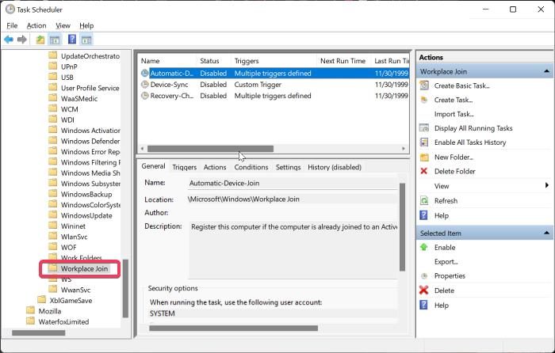Open the Help menu
This screenshot has height=353, width=555.
coord(86,25)
